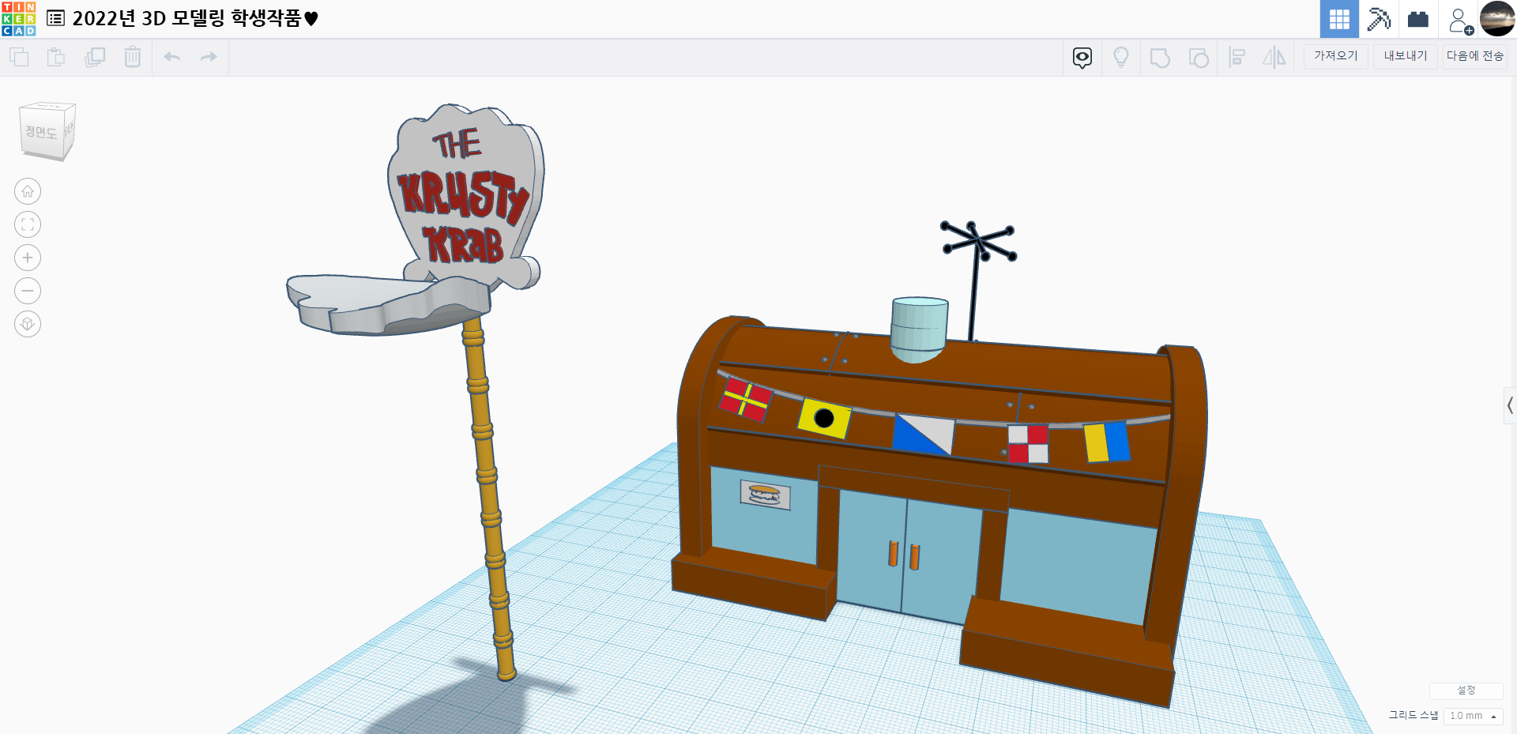
Task: Open the design list icon beside the title
Action: (55, 18)
